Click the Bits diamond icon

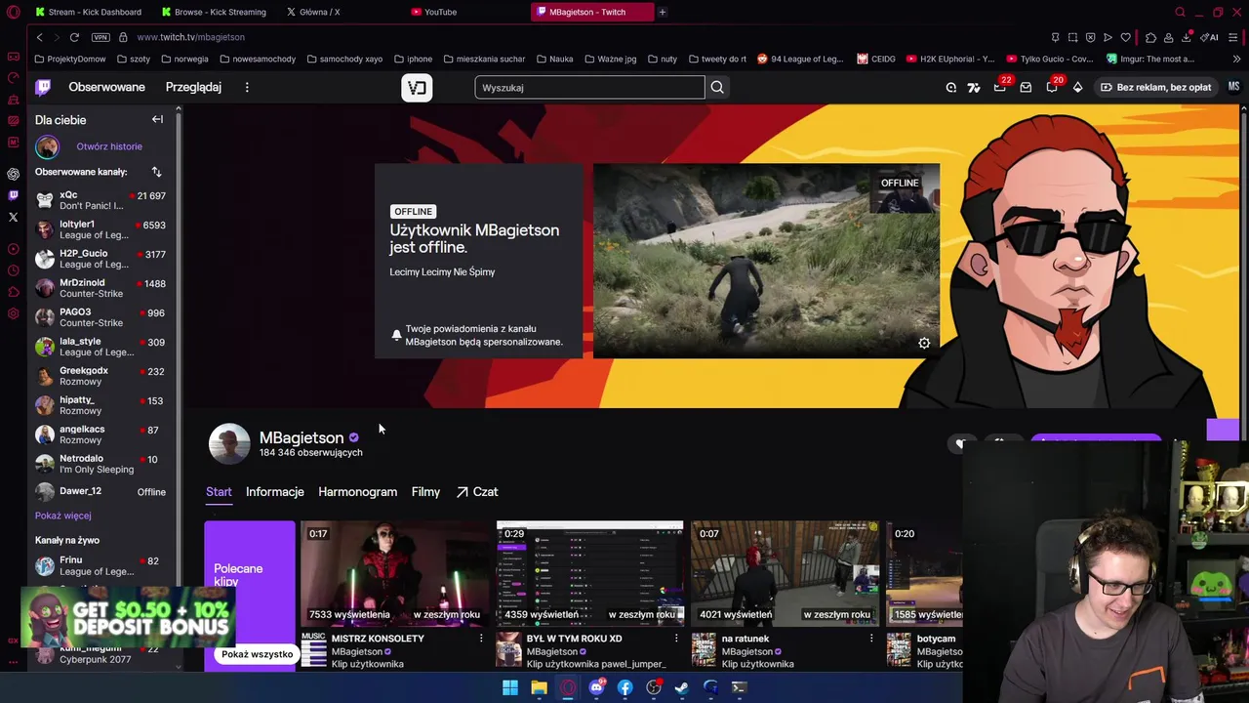pyautogui.click(x=1077, y=88)
